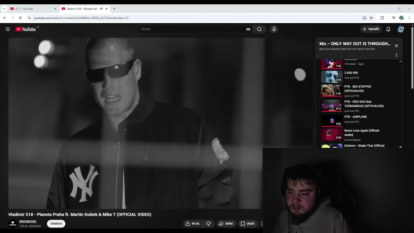The width and height of the screenshot is (414, 233).
Task: Click the search magnifier button
Action: [x=259, y=29]
